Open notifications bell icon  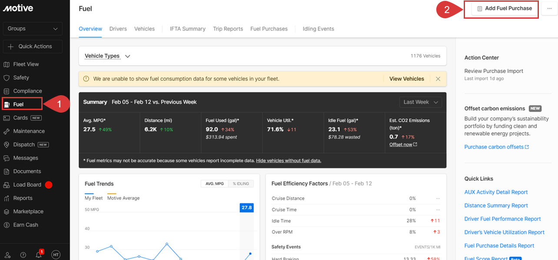click(x=39, y=254)
